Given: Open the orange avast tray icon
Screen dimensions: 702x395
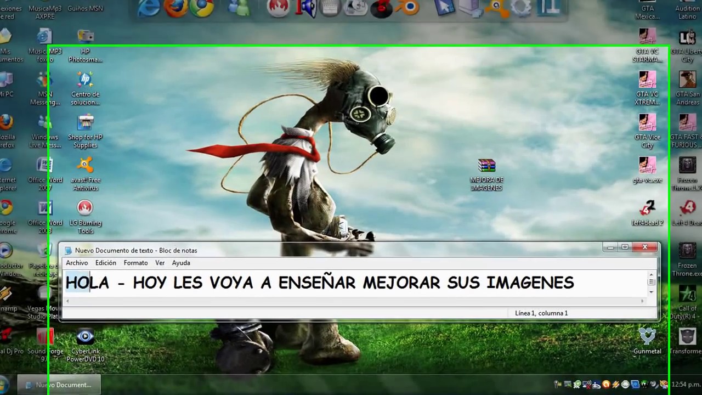Looking at the screenshot, I should 606,385.
